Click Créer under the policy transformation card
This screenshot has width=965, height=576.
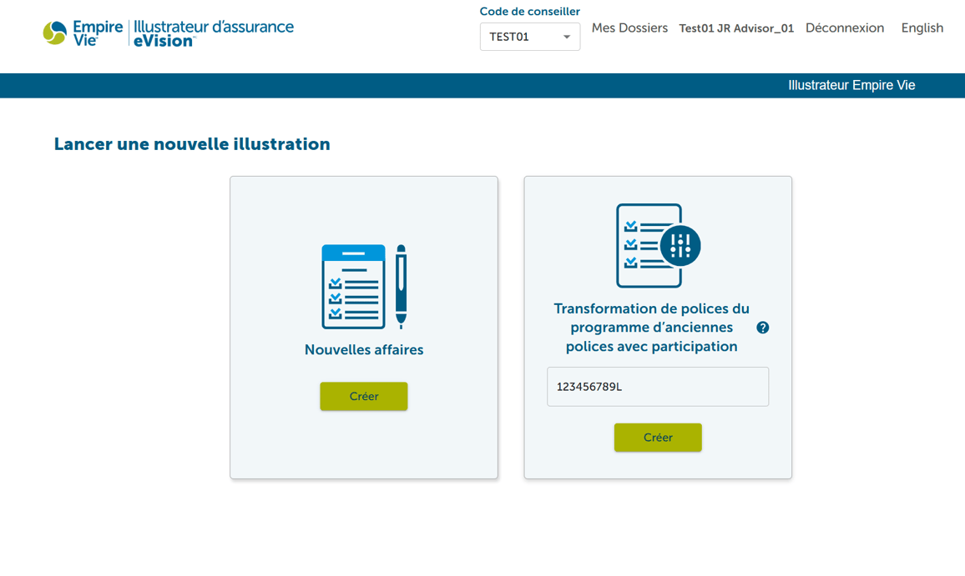pyautogui.click(x=658, y=438)
